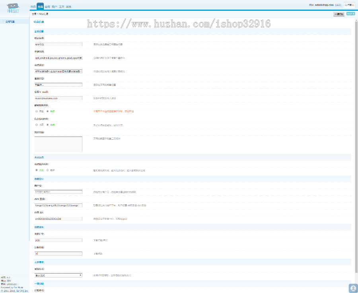Click merchant ID field showing 1272716701

click(58, 192)
